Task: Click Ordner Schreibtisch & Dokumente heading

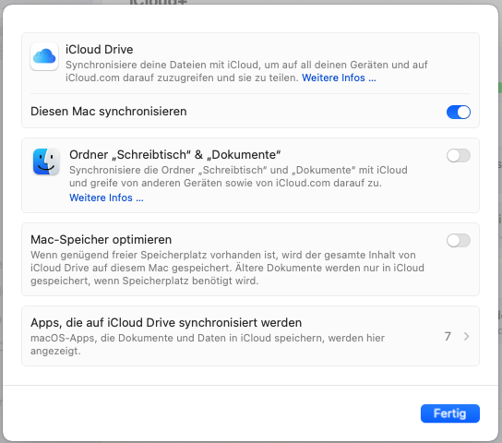Action: click(175, 155)
